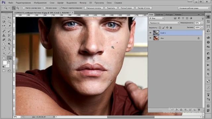The width and height of the screenshot is (212, 119).
Task: Open the workspace dropdown 'Основная рабочая среда'
Action: 194,8
